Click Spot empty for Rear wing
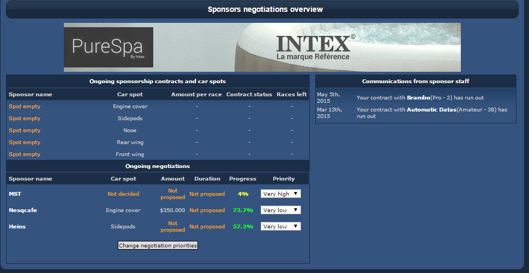 (25, 142)
